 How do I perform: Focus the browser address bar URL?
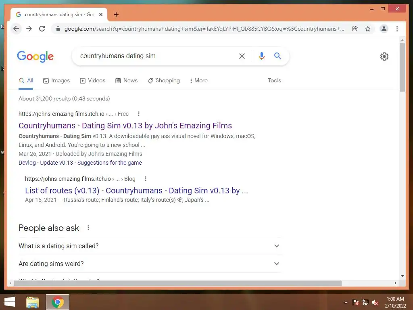204,29
